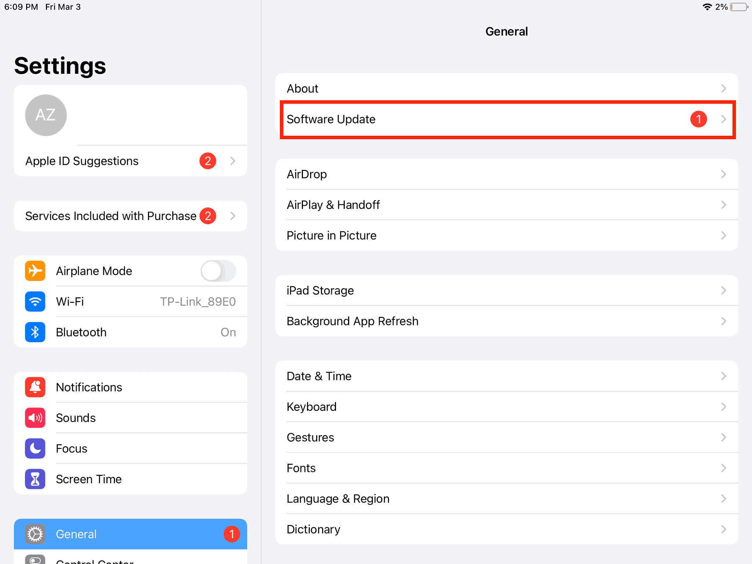Open Notifications via the bell icon
The image size is (752, 564).
pyautogui.click(x=35, y=387)
